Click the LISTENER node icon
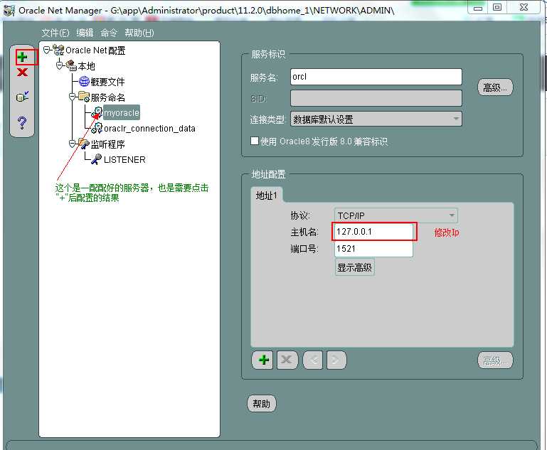The height and width of the screenshot is (450, 547). click(x=97, y=159)
